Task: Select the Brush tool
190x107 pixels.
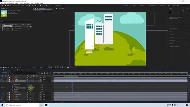Action: [36, 6]
